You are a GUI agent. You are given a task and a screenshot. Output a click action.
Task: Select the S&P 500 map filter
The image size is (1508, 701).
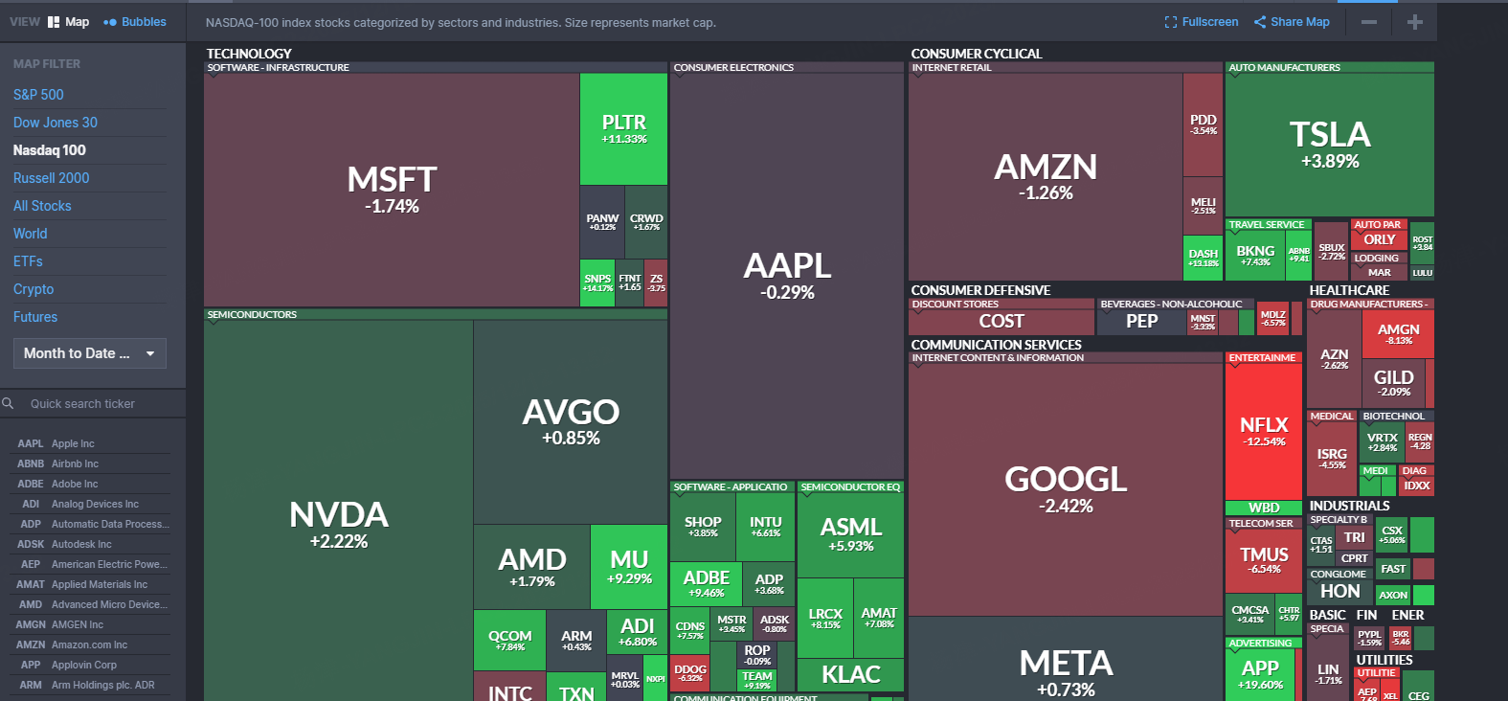point(38,95)
